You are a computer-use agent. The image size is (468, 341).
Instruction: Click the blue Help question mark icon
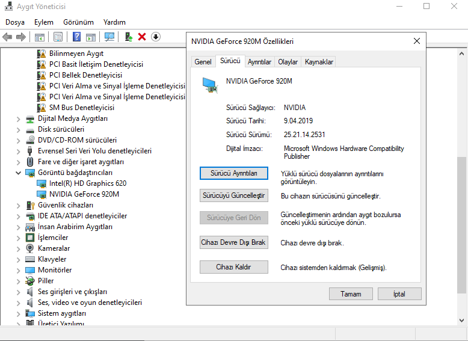click(x=77, y=37)
